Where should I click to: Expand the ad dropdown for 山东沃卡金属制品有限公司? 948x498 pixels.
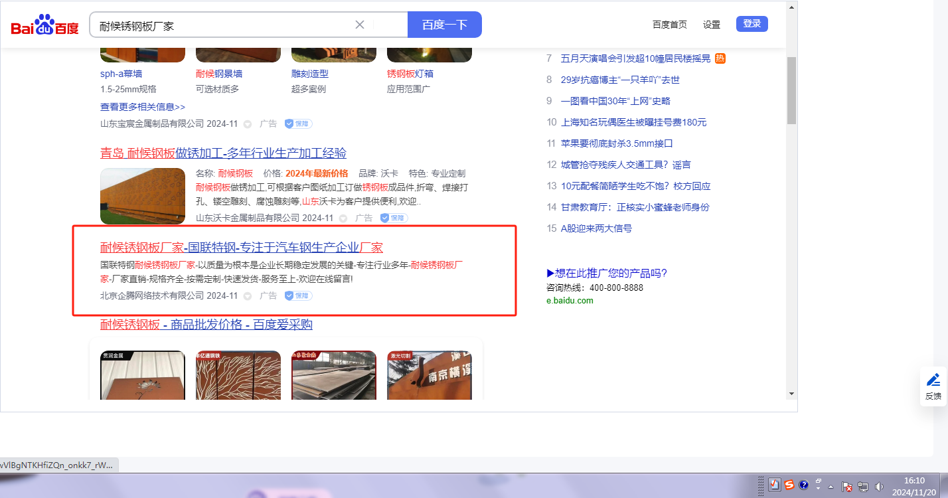pos(343,218)
